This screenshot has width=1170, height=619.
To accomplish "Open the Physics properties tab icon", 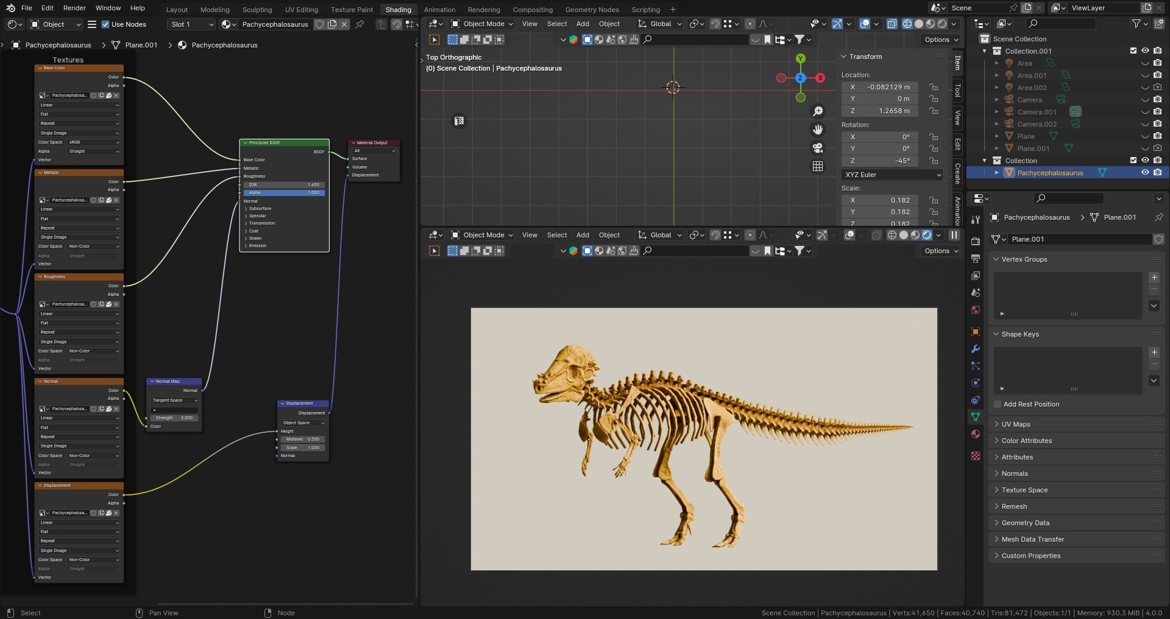I will [976, 383].
